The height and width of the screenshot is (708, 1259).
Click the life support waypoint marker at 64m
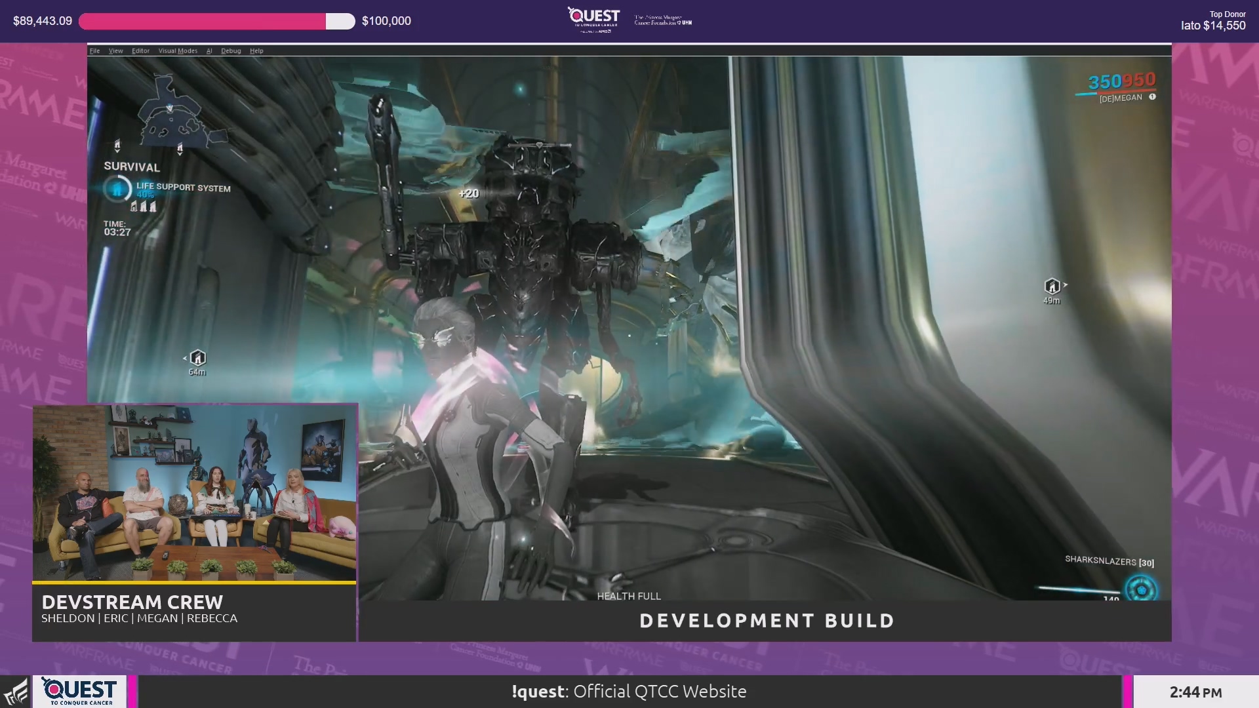pyautogui.click(x=197, y=358)
